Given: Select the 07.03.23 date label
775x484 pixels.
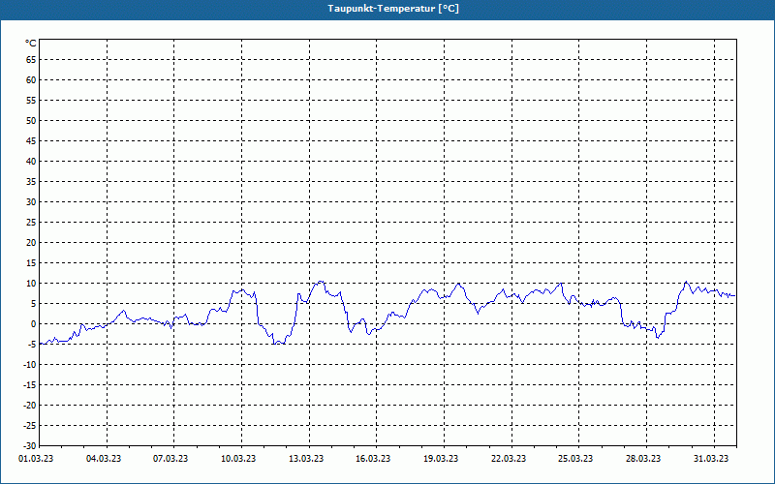Looking at the screenshot, I should [170, 458].
